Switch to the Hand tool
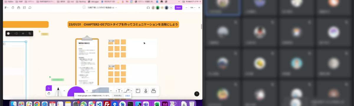The height and width of the screenshot is (106, 354). pos(49,94)
